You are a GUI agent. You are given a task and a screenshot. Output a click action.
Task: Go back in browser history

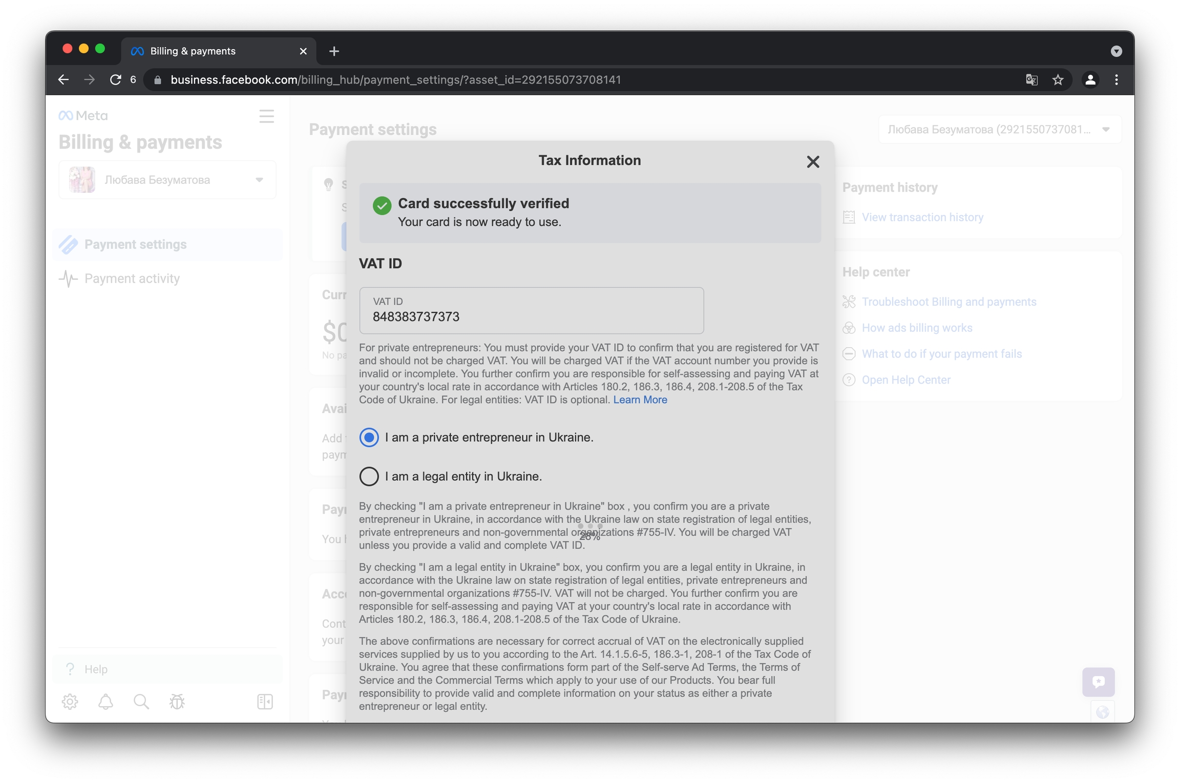tap(64, 80)
